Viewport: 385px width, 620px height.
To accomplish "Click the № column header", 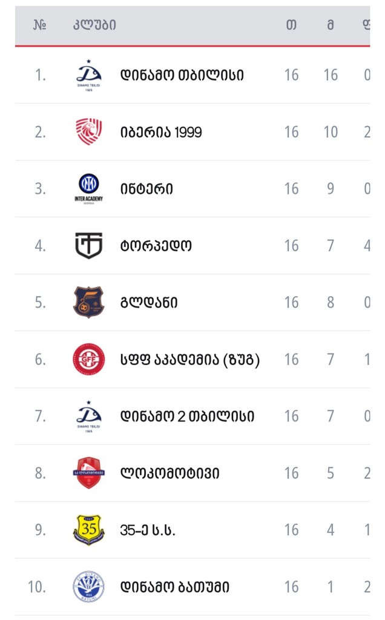I will tap(39, 25).
